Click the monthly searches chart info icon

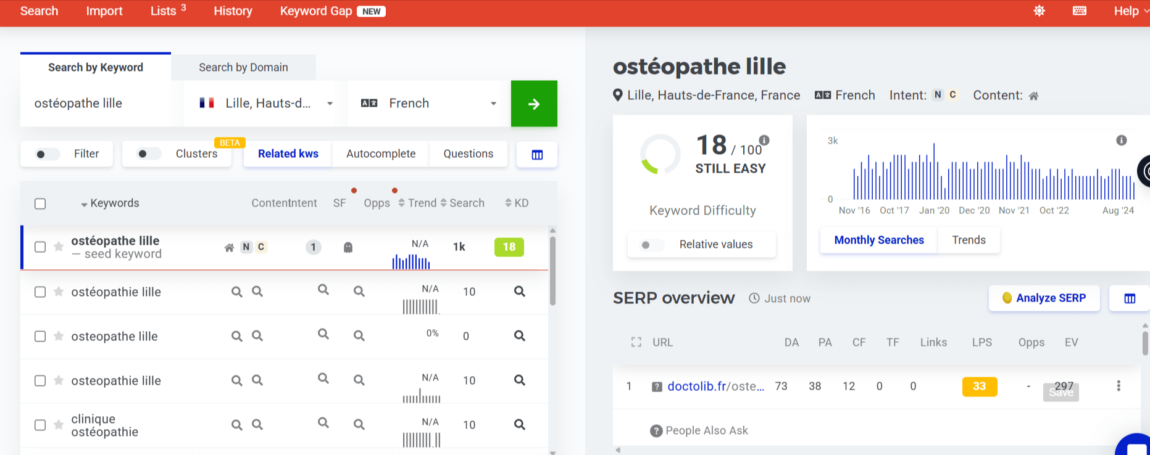click(x=1122, y=141)
